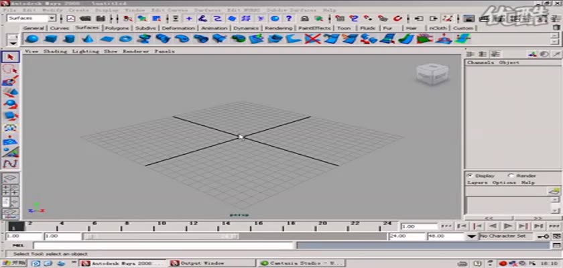Create a new display layer icon
Screen dimensions: 563x268
(x=553, y=191)
